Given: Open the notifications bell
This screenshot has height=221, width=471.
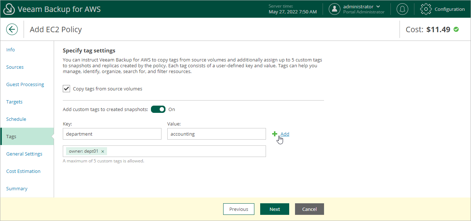Looking at the screenshot, I should tap(402, 9).
